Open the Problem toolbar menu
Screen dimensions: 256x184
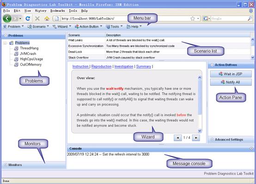point(14,27)
